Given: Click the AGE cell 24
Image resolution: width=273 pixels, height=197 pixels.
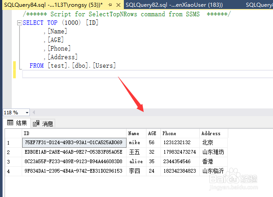Looking at the screenshot, I should 153,171.
